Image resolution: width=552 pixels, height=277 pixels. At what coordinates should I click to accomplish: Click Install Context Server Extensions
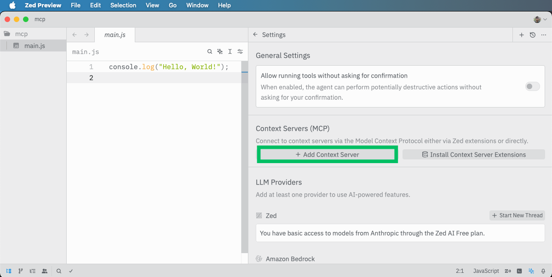pos(473,154)
